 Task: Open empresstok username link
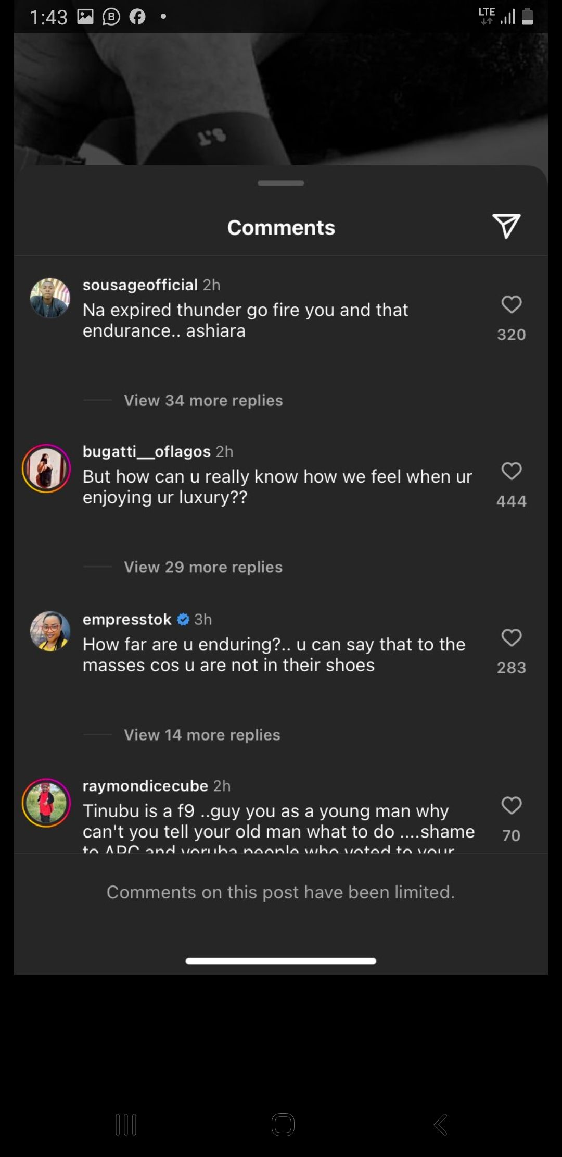127,619
